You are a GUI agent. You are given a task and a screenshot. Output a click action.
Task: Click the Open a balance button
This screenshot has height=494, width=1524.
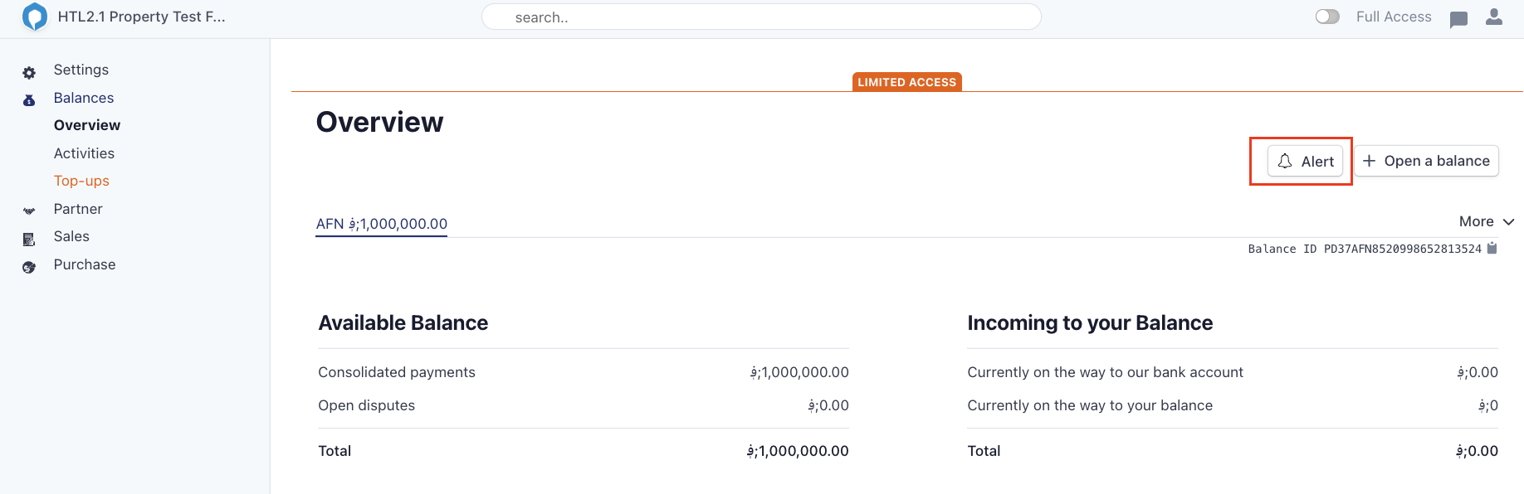click(1426, 161)
